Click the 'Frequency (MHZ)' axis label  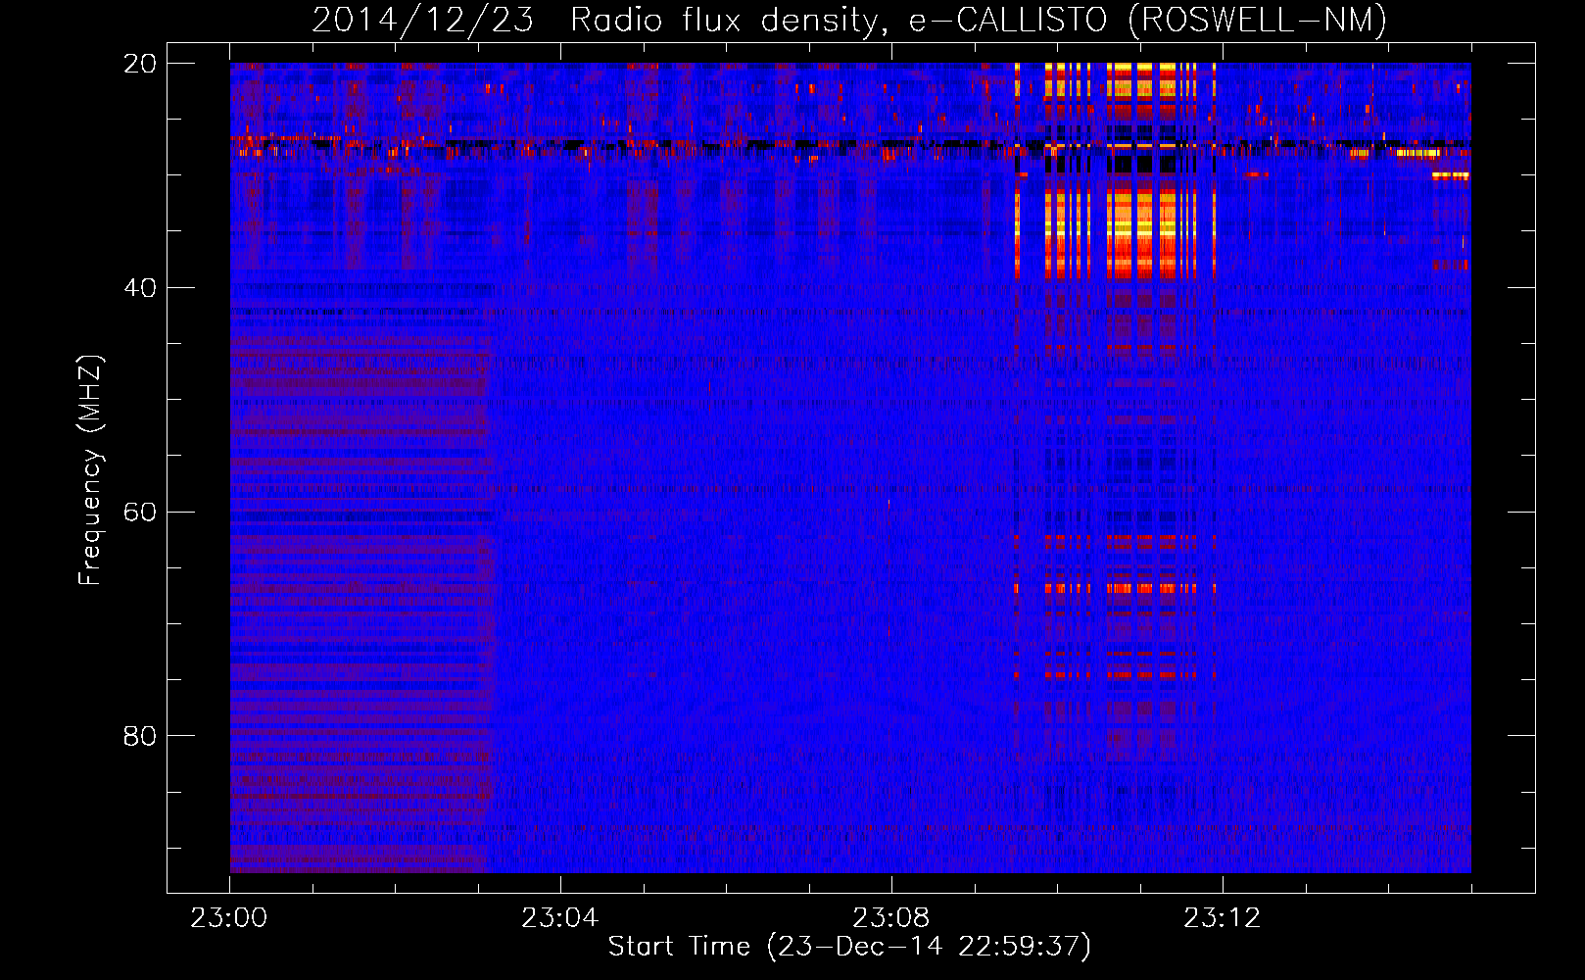click(x=89, y=470)
